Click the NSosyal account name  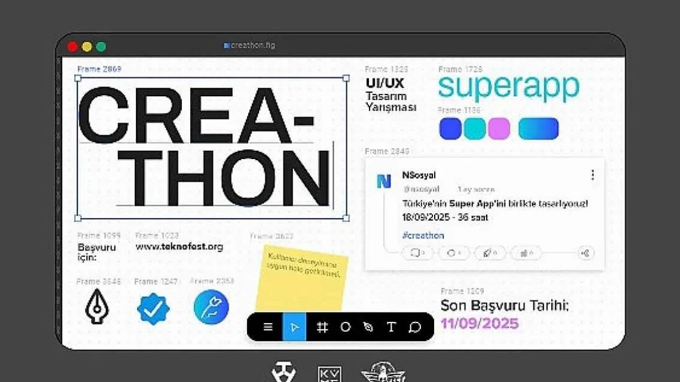pos(419,175)
